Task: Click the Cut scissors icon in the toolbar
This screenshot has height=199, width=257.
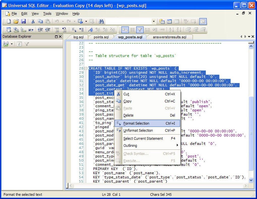Action: (33, 22)
